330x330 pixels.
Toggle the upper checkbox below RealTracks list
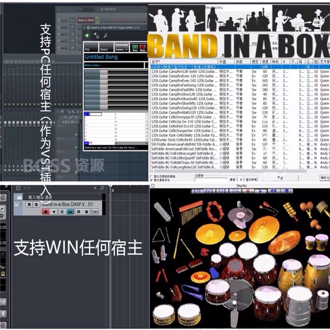(x=151, y=176)
